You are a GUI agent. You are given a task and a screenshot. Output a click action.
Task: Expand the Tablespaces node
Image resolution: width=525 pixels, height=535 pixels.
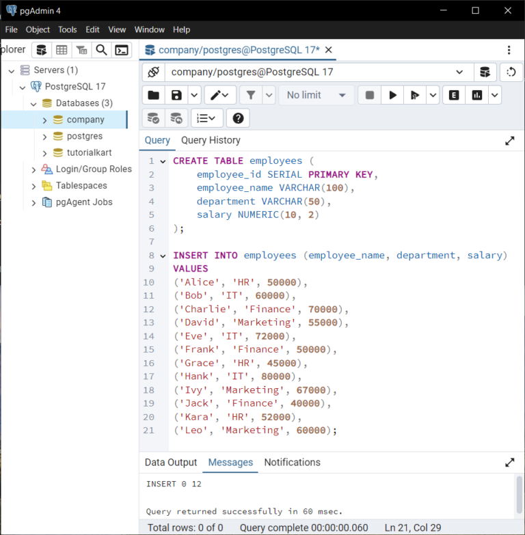pos(33,187)
